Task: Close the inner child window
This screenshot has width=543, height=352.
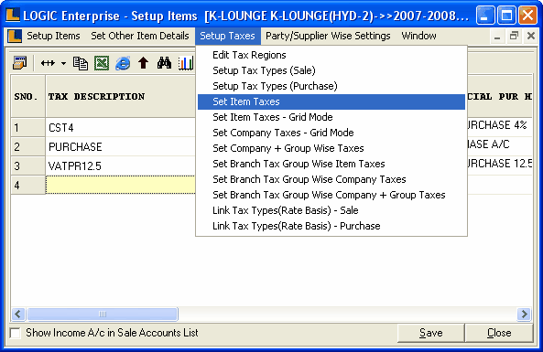Action: 530,36
